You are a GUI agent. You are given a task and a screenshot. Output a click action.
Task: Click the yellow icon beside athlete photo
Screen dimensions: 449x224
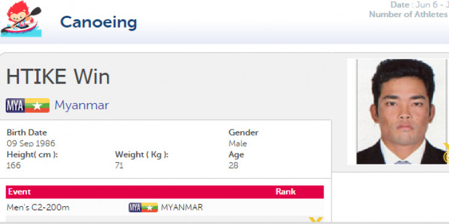[446, 153]
